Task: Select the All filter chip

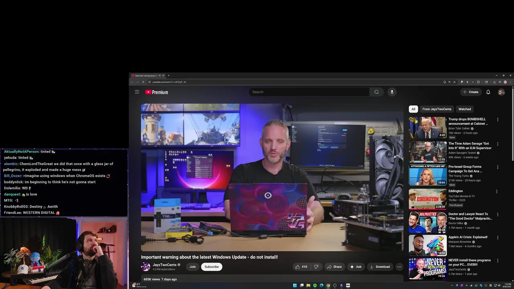Action: point(413,109)
